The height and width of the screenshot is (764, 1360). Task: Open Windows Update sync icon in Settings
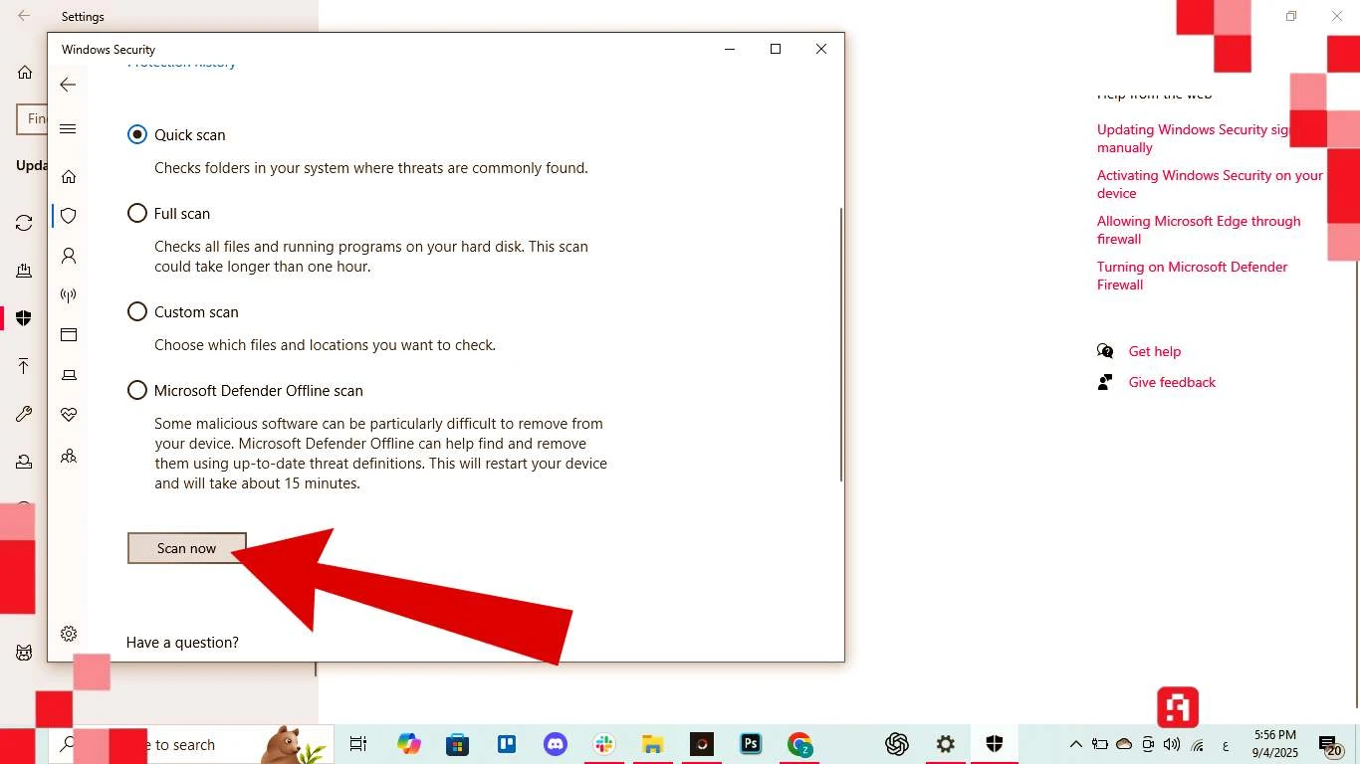[24, 223]
